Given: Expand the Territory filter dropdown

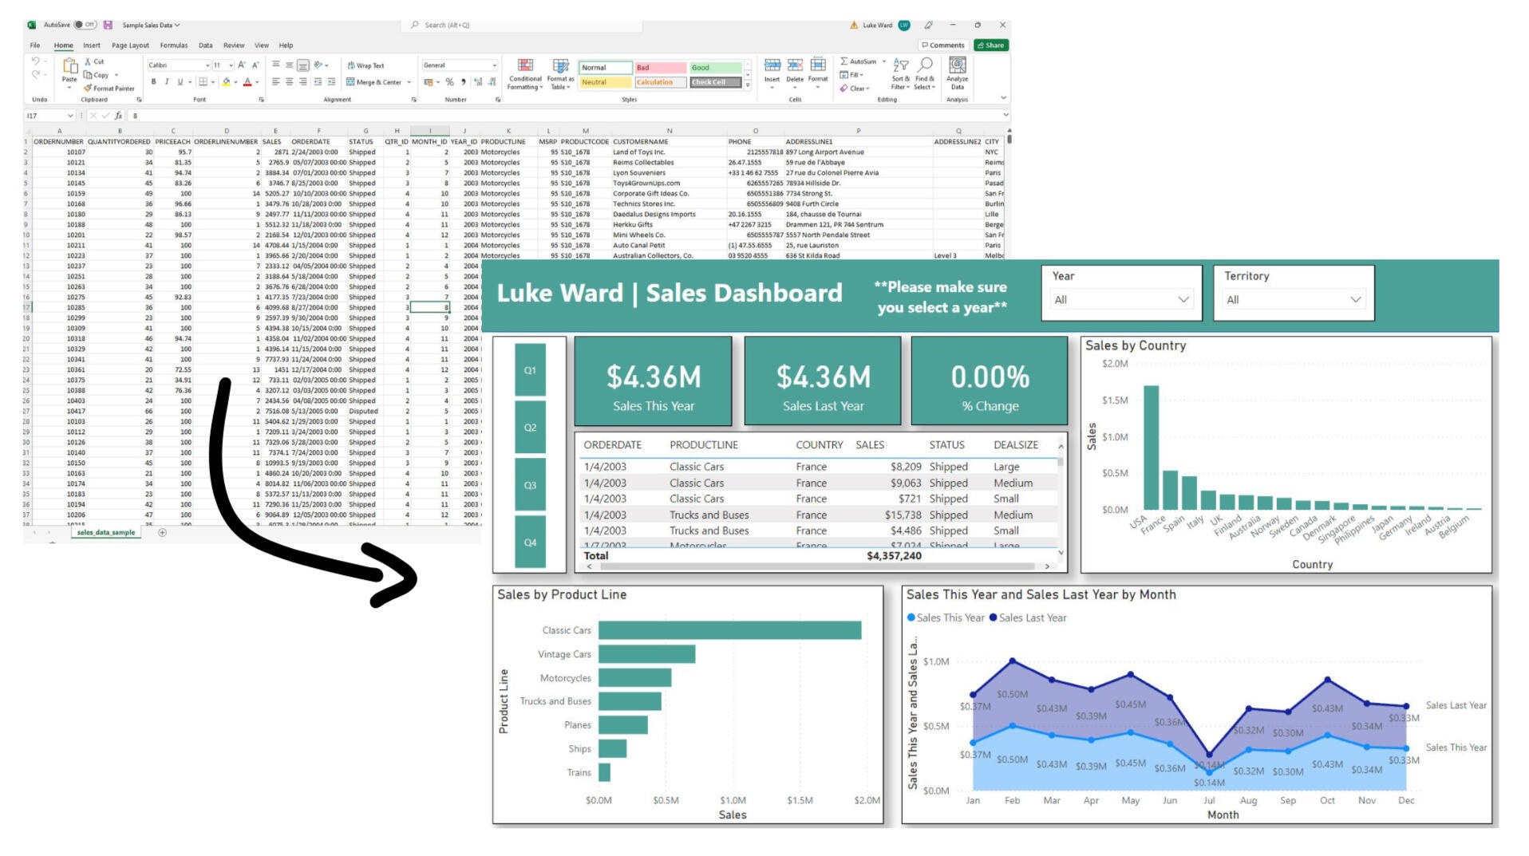Looking at the screenshot, I should click(x=1355, y=300).
